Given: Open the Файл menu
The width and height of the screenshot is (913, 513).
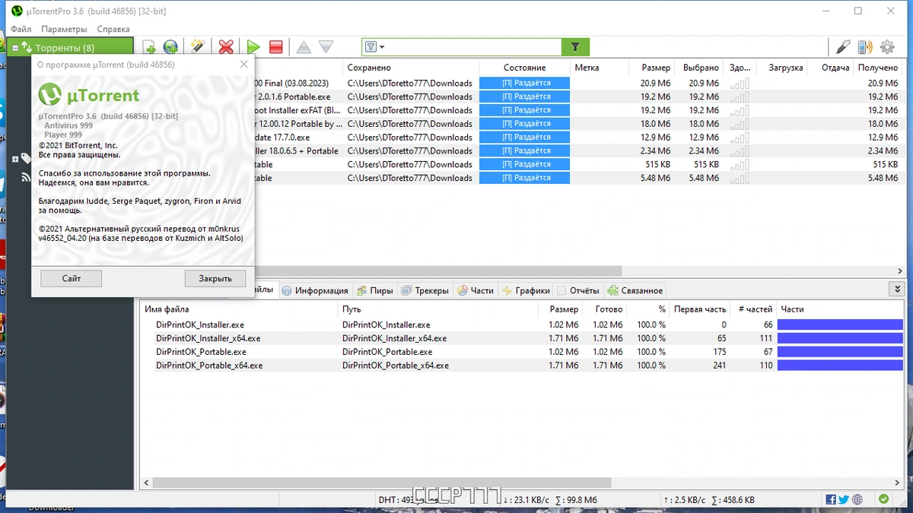Looking at the screenshot, I should (21, 29).
